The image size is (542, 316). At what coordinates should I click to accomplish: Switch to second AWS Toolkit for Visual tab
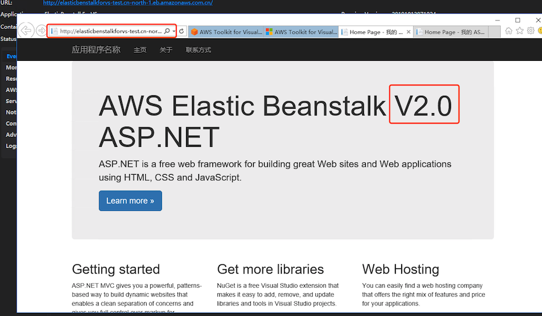[x=301, y=32]
